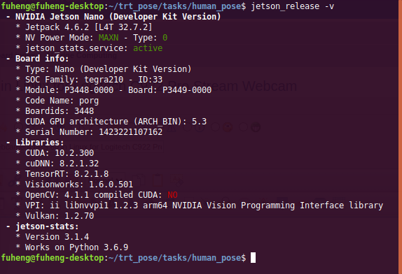Click the 'Version 3.1.4' line

(x=57, y=237)
